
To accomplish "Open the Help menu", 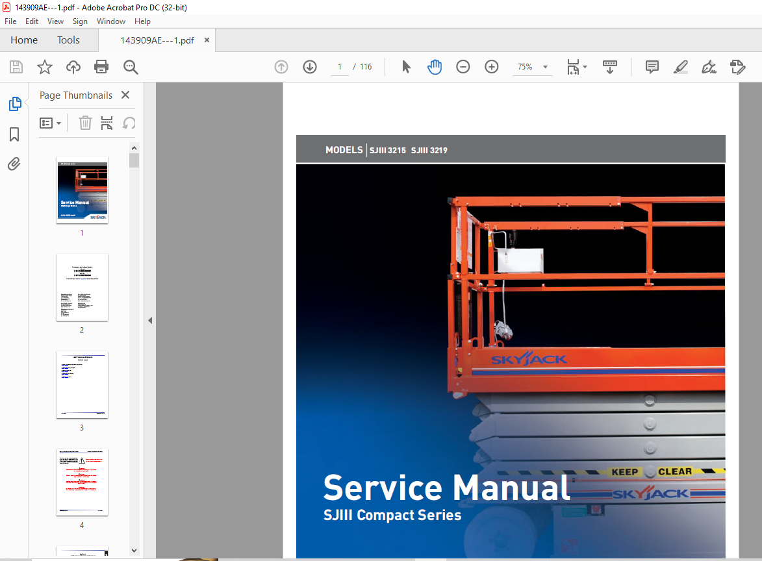I will pyautogui.click(x=142, y=21).
